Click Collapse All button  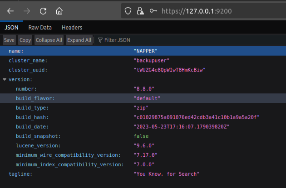(49, 40)
